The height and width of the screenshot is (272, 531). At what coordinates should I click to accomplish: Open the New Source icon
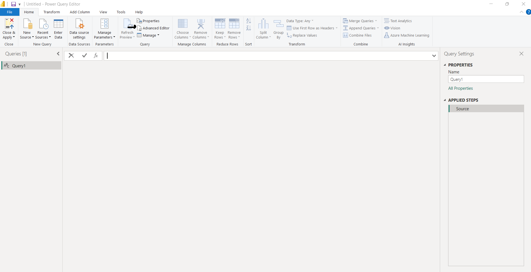coord(27,24)
